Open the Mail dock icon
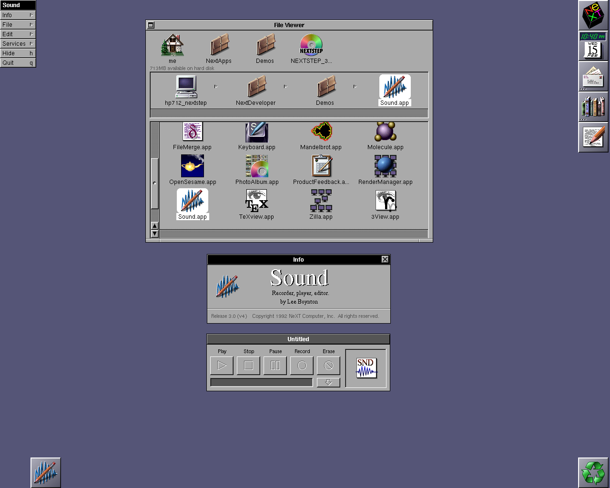This screenshot has width=610, height=488. pyautogui.click(x=593, y=76)
